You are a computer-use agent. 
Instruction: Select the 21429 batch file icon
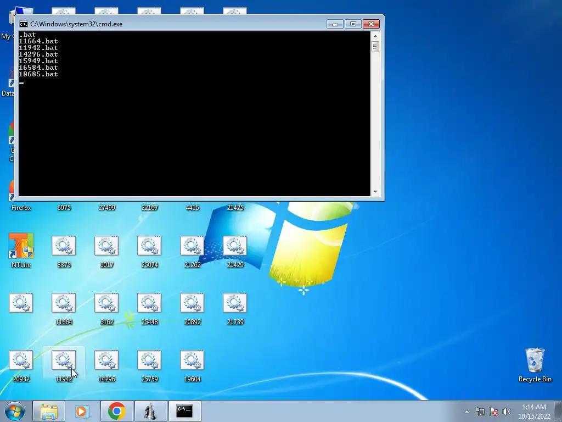pos(235,246)
